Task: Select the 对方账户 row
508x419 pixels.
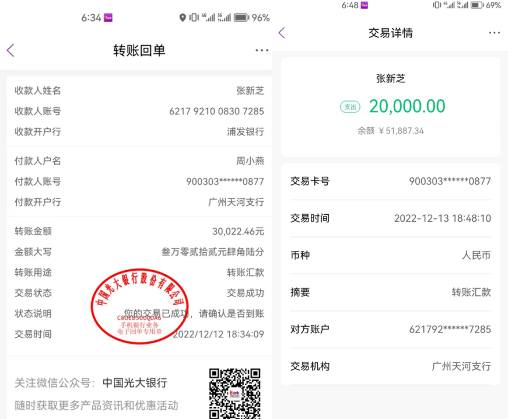Action: tap(390, 329)
